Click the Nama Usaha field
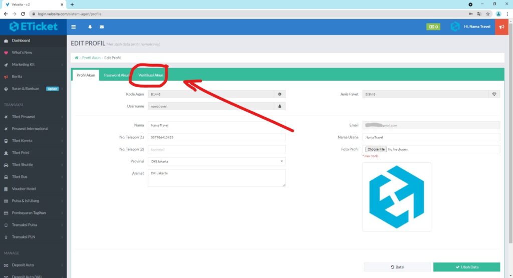The height and width of the screenshot is (278, 513). click(x=431, y=137)
